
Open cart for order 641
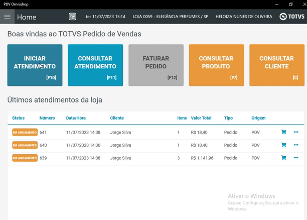(283, 132)
